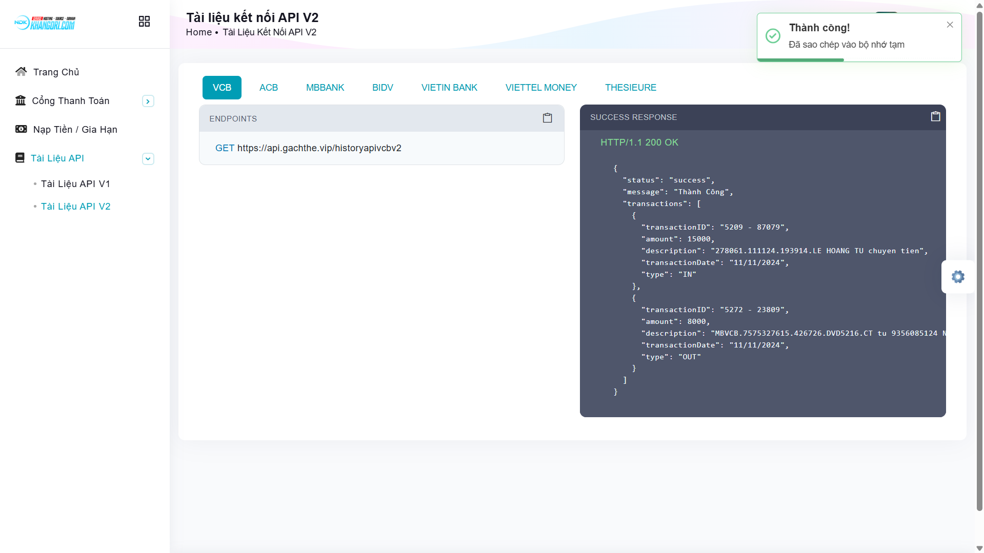Switch to the MBBANK tab
Viewport: 984px width, 553px height.
point(325,88)
